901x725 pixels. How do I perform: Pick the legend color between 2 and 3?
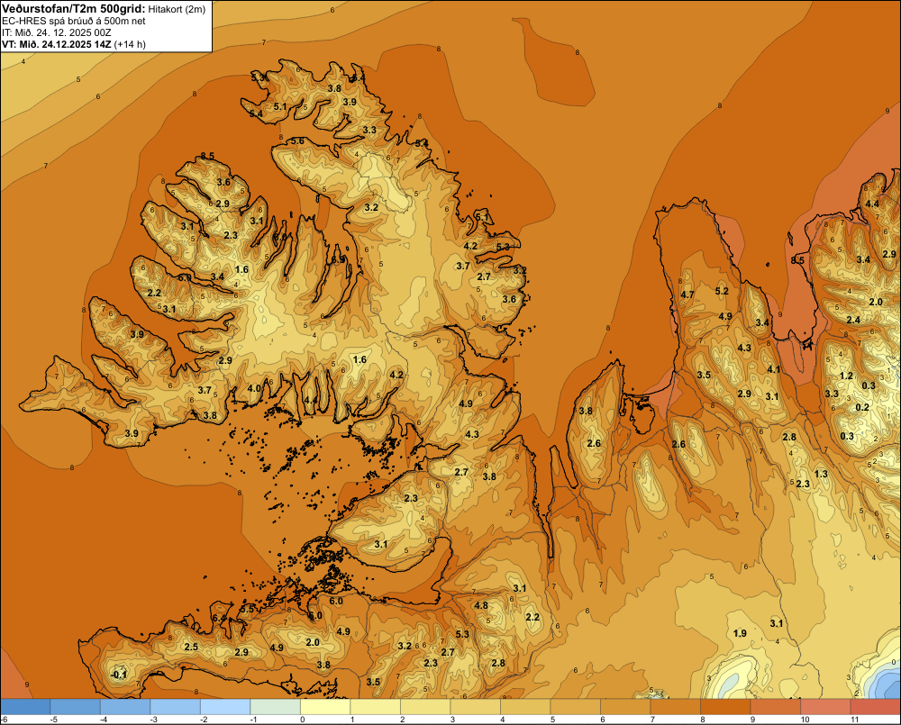pos(425,707)
